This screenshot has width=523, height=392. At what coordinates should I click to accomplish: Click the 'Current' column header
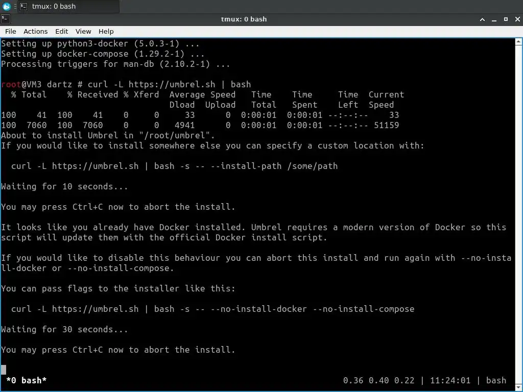(x=386, y=94)
